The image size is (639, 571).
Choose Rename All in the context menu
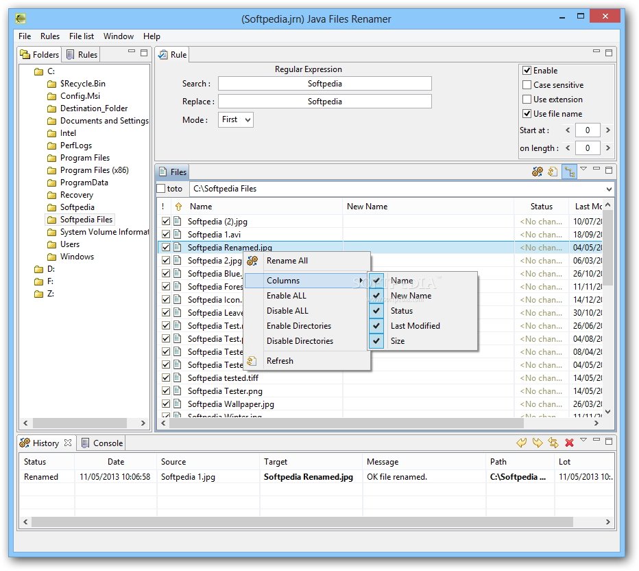coord(309,261)
